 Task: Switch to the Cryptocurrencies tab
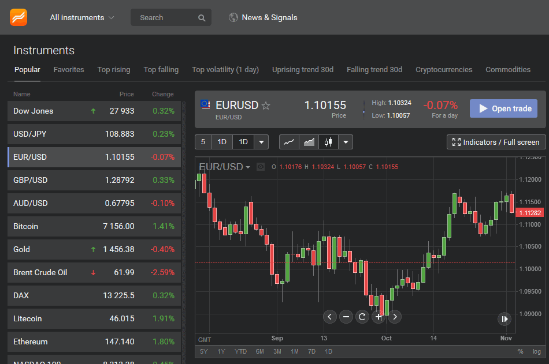pyautogui.click(x=444, y=69)
